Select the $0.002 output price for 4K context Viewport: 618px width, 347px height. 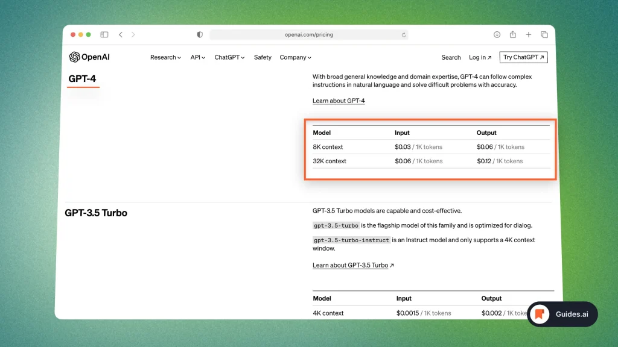click(x=491, y=313)
